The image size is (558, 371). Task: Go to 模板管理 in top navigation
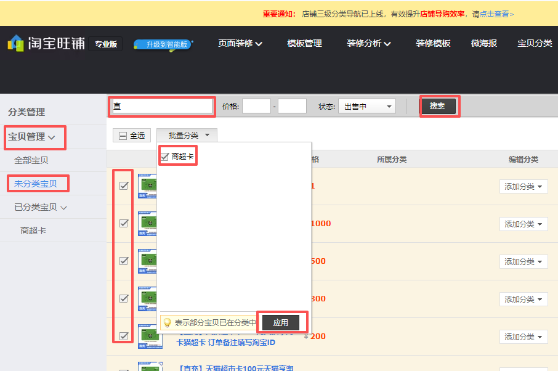[x=304, y=44]
